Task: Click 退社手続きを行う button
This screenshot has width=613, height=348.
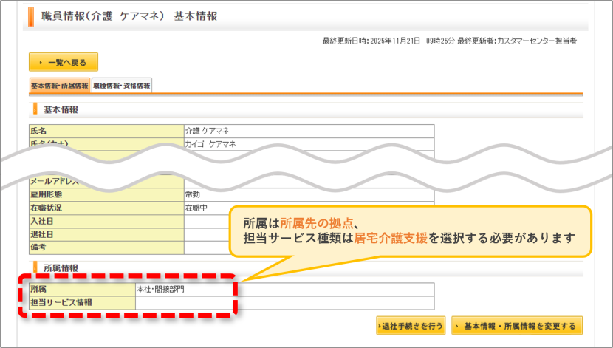Action: tap(411, 326)
